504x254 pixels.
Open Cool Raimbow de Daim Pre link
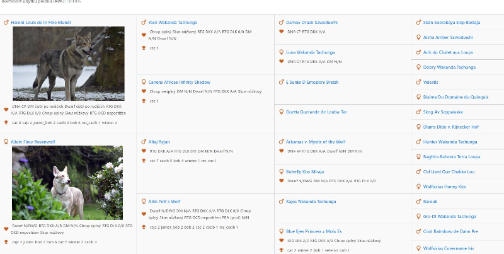click(450, 231)
